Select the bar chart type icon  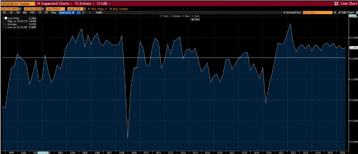click(84, 13)
